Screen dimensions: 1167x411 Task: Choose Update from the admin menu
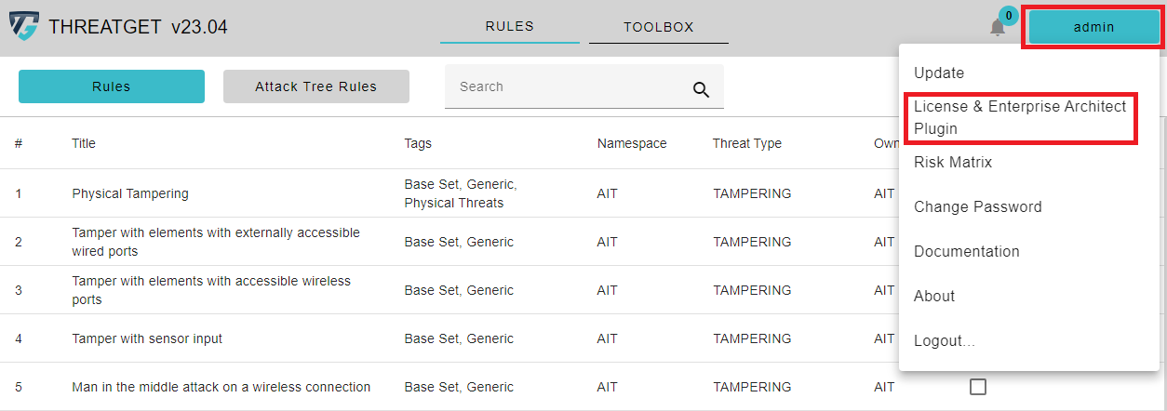click(938, 73)
